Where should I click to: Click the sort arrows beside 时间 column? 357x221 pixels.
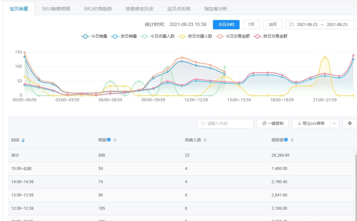coord(23,140)
